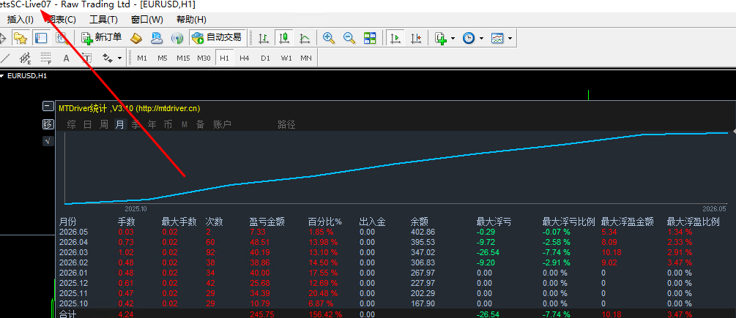Expand the Templates dropdown arrow
This screenshot has height=318, width=736.
click(x=510, y=39)
